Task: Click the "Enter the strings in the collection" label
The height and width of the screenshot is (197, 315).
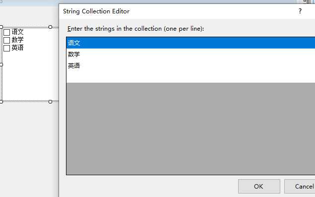Action: pyautogui.click(x=135, y=29)
